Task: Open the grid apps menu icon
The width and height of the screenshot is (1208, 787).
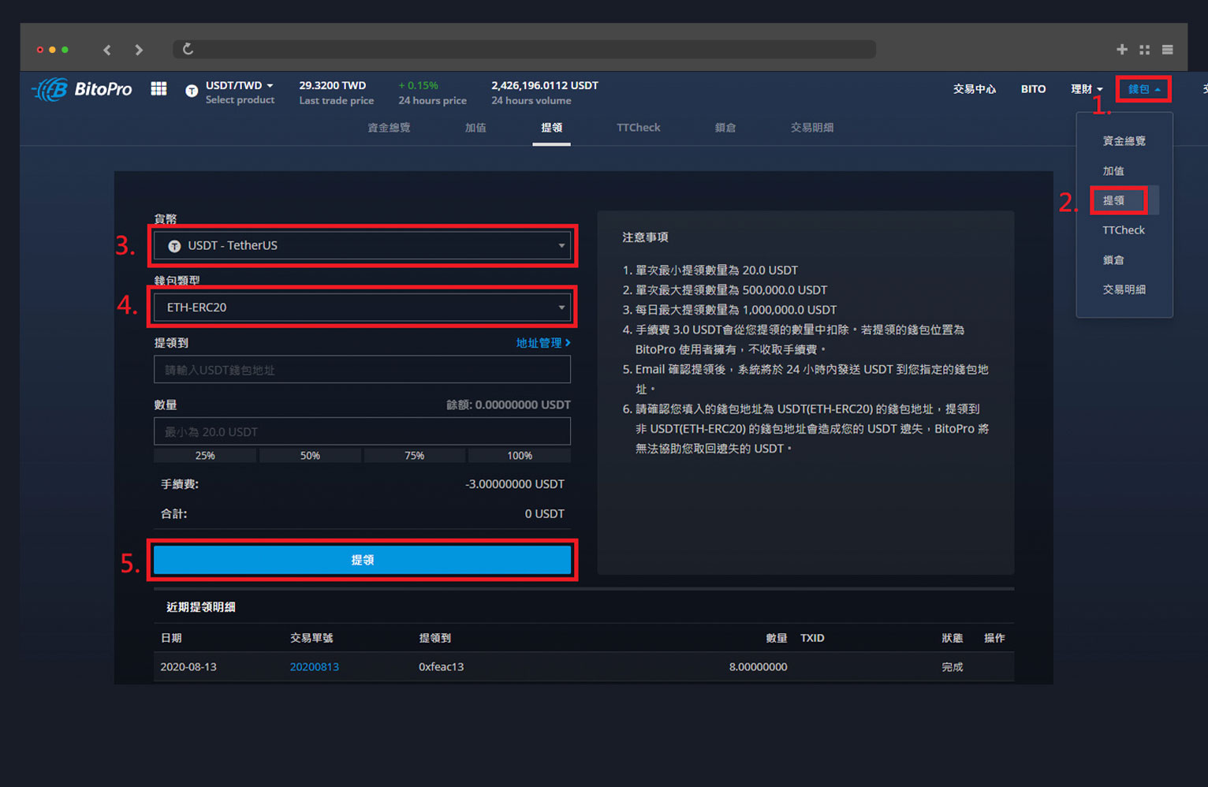Action: click(158, 89)
